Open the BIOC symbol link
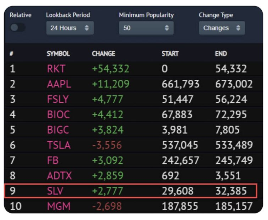This screenshot has width=268, height=220. tap(58, 115)
